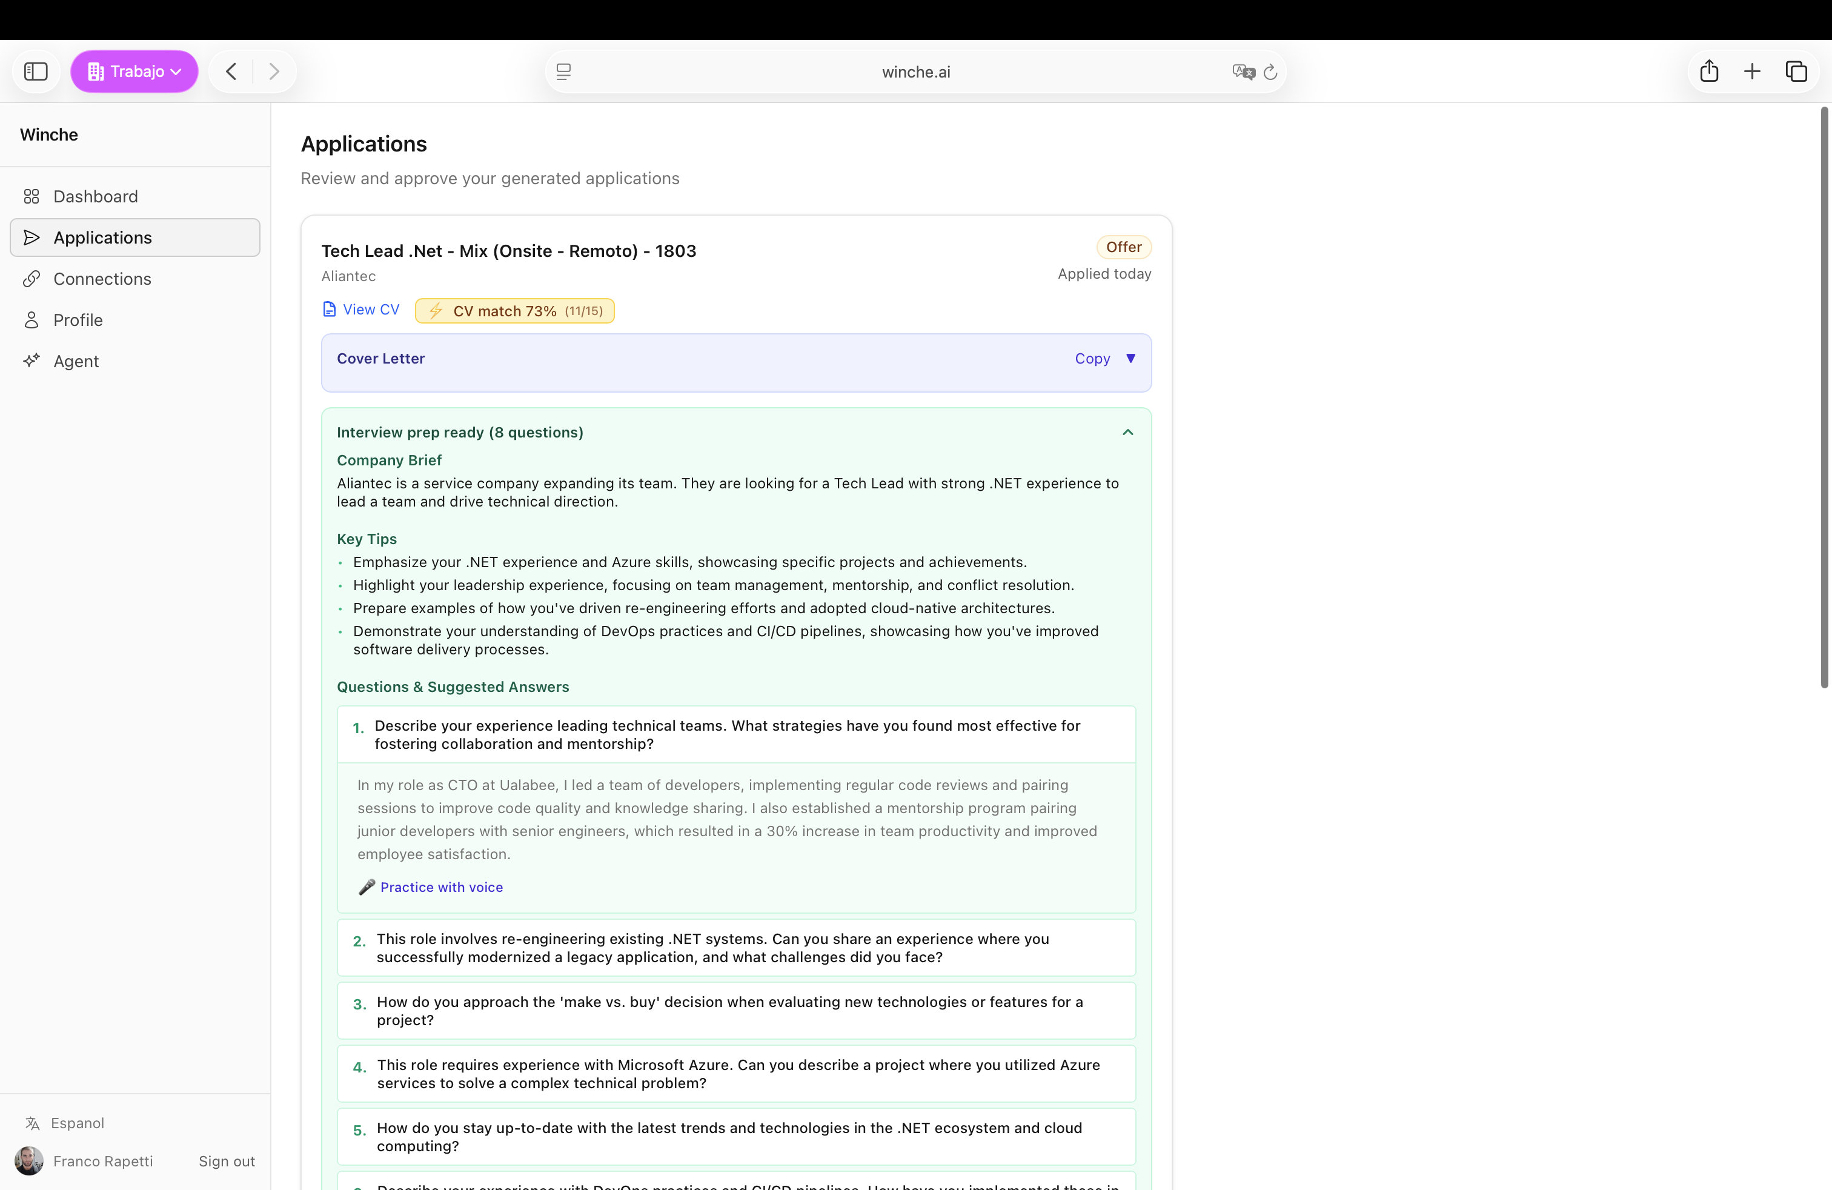This screenshot has height=1190, width=1832.
Task: Click the Applied today label
Action: (1104, 273)
